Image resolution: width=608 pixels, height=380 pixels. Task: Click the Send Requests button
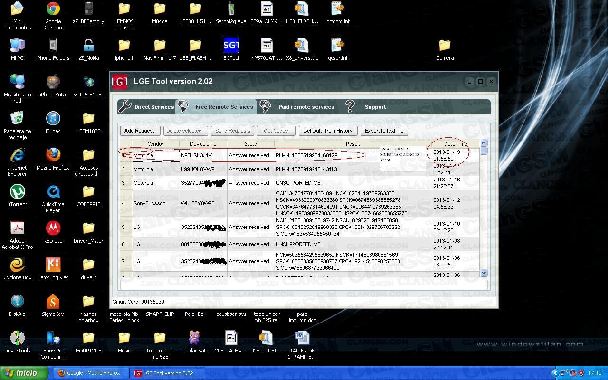point(233,131)
